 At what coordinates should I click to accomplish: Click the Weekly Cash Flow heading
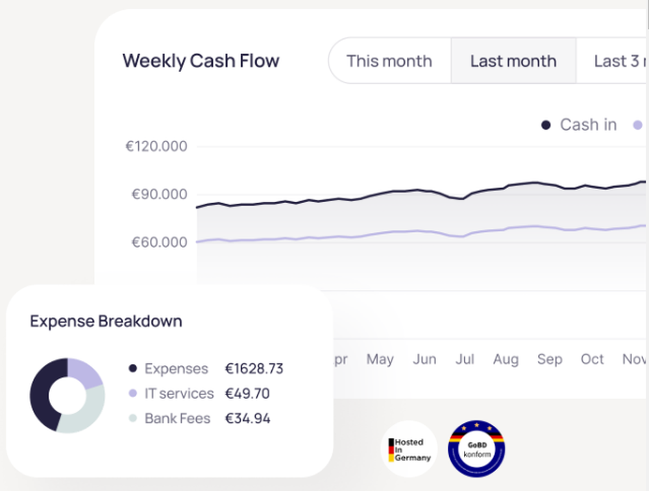coord(201,61)
